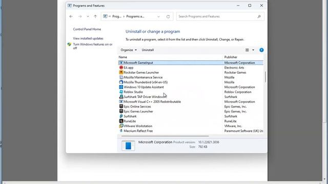
Task: Click the Visual C++ 2005 Redistributable icon
Action: pyautogui.click(x=121, y=102)
